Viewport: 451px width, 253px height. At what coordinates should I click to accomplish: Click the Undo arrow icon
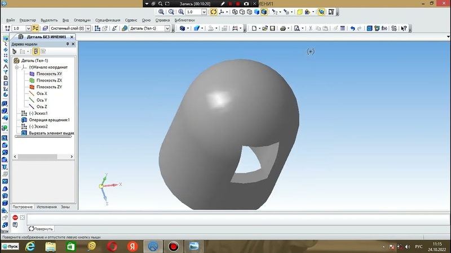pyautogui.click(x=352, y=28)
